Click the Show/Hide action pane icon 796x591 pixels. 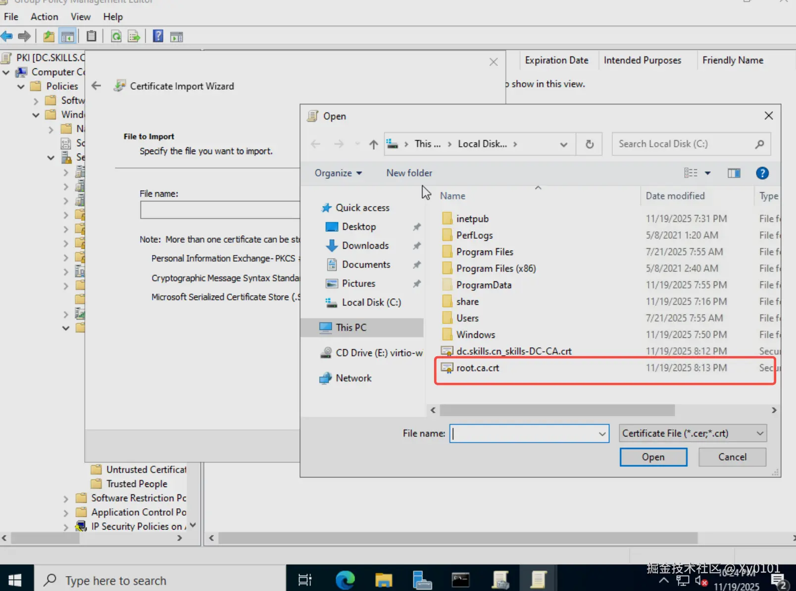click(x=176, y=36)
